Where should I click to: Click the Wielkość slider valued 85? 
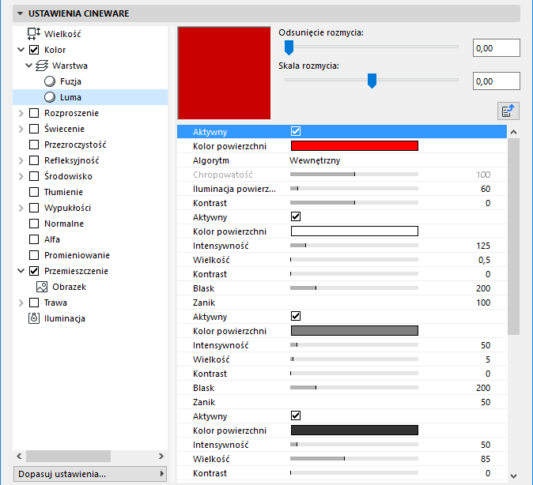click(354, 458)
